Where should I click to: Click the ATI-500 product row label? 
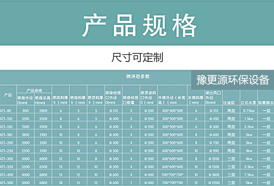[x=6, y=183]
